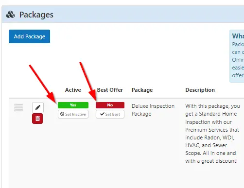Click the package description text
The width and height of the screenshot is (244, 188).
(x=212, y=134)
